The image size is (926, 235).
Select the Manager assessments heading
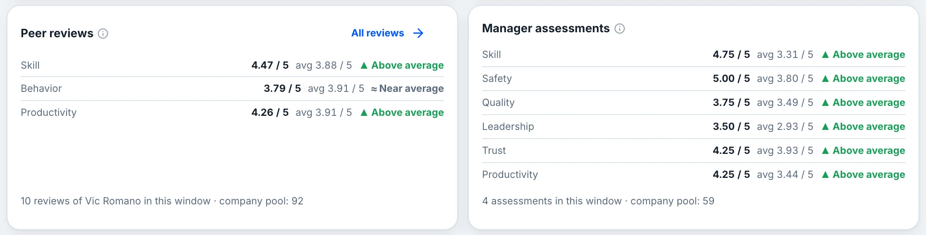click(x=546, y=28)
